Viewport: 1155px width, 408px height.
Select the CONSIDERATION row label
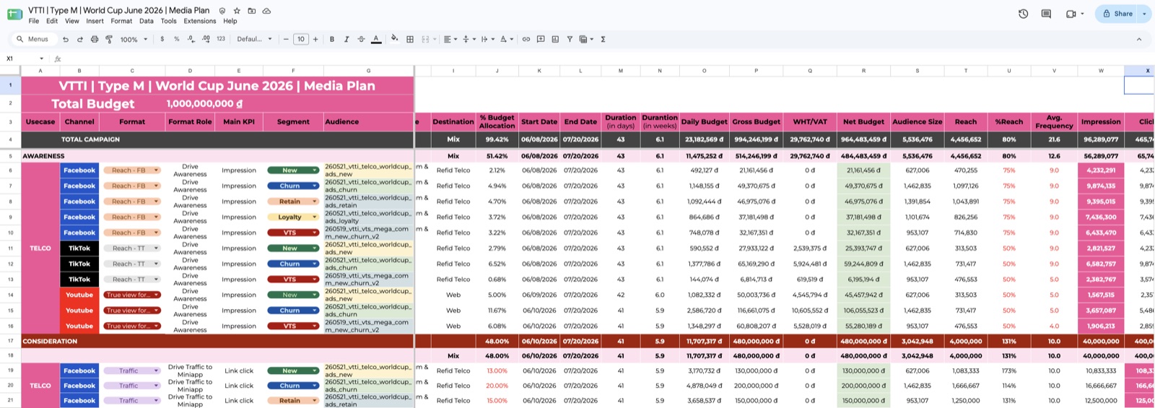click(50, 341)
